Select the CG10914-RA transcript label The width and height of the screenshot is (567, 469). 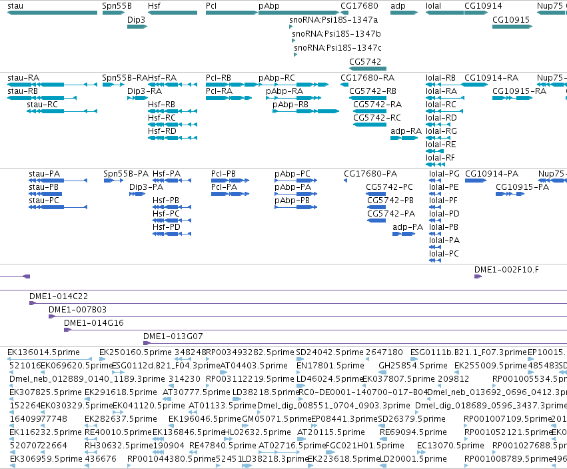click(x=491, y=78)
